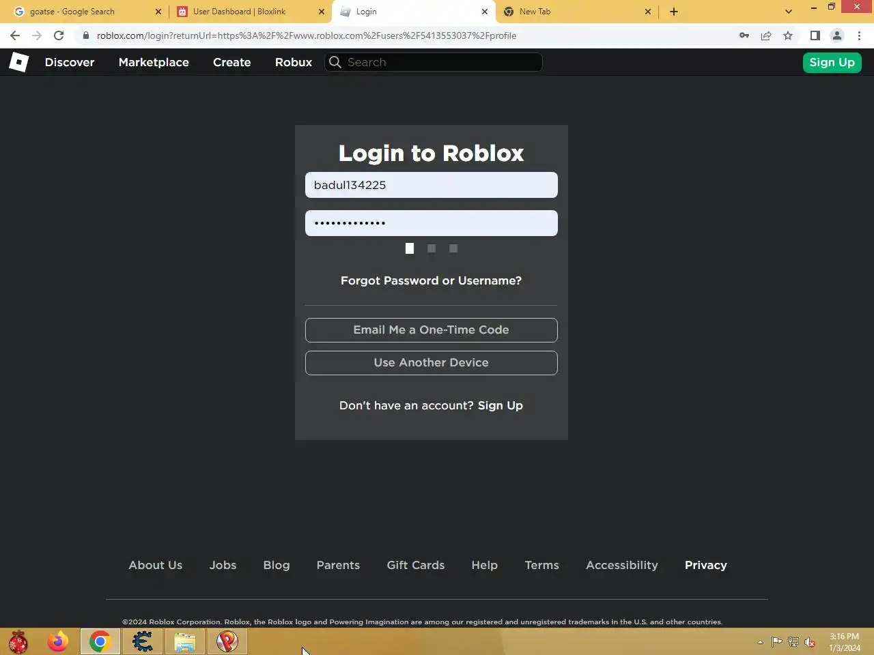The height and width of the screenshot is (655, 874).
Task: Close the New Tab tab
Action: pos(648,12)
